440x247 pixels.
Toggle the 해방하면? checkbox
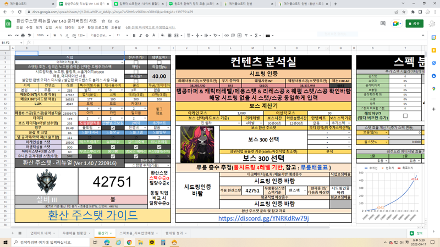pyautogui.click(x=405, y=116)
